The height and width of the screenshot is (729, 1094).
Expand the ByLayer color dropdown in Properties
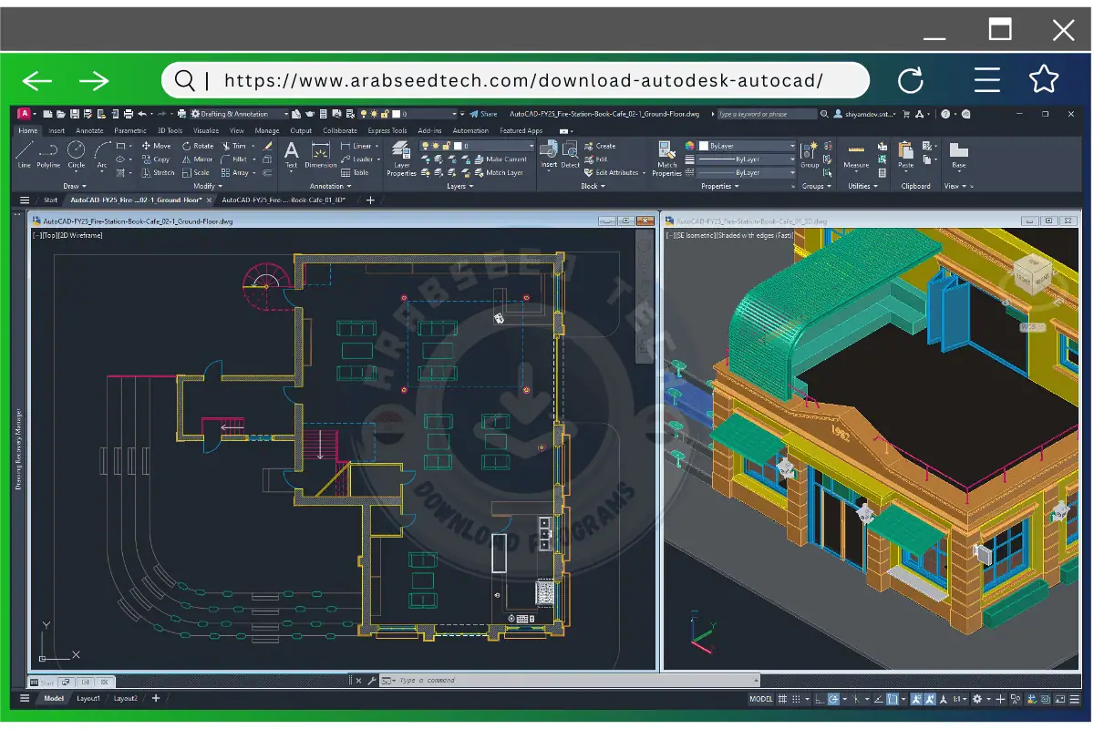pos(791,146)
